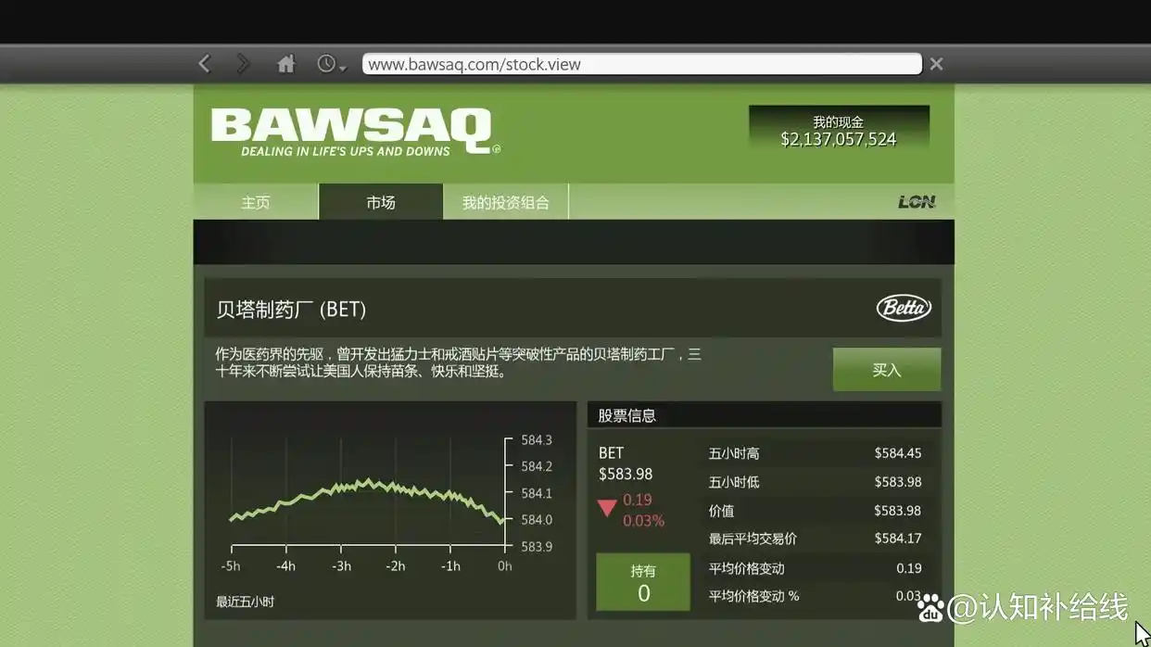1151x647 pixels.
Task: Click the green 持有 holdings button
Action: [643, 581]
